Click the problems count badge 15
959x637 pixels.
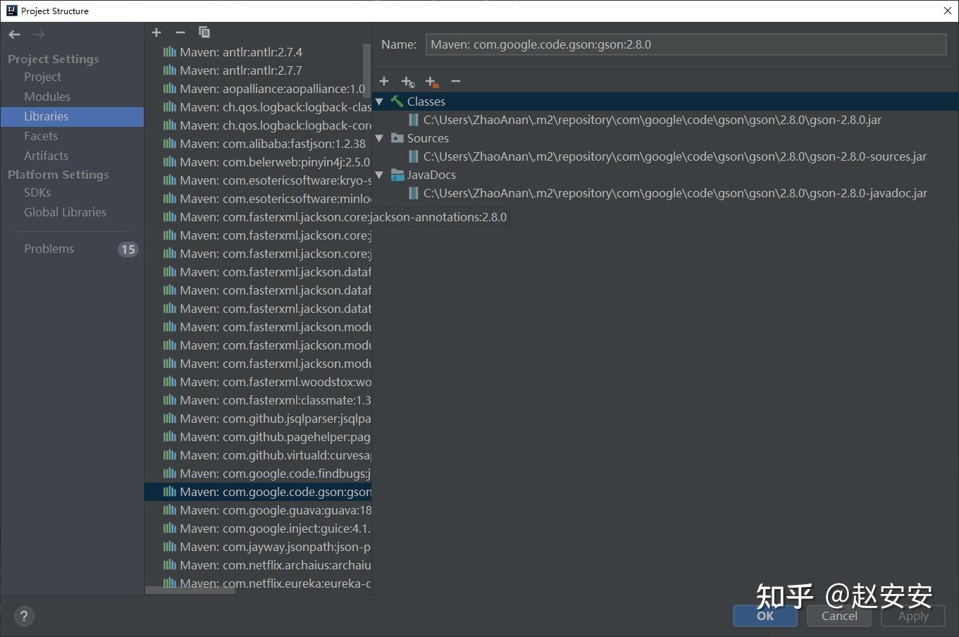pyautogui.click(x=128, y=249)
